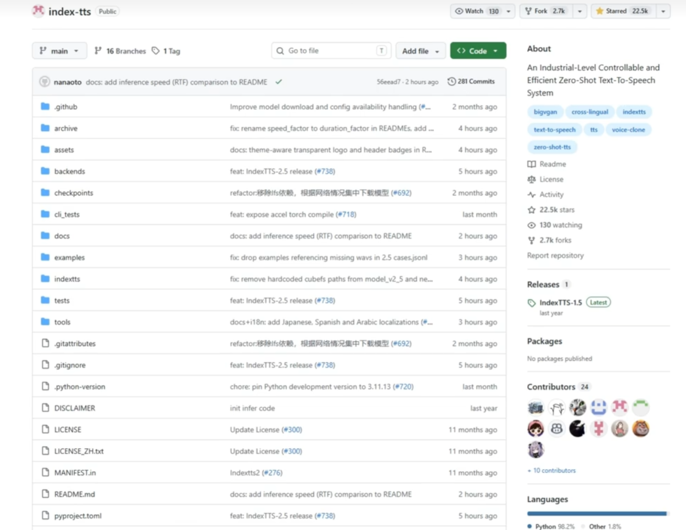
Task: Click the #738 pull request link in backends row
Action: (x=325, y=171)
